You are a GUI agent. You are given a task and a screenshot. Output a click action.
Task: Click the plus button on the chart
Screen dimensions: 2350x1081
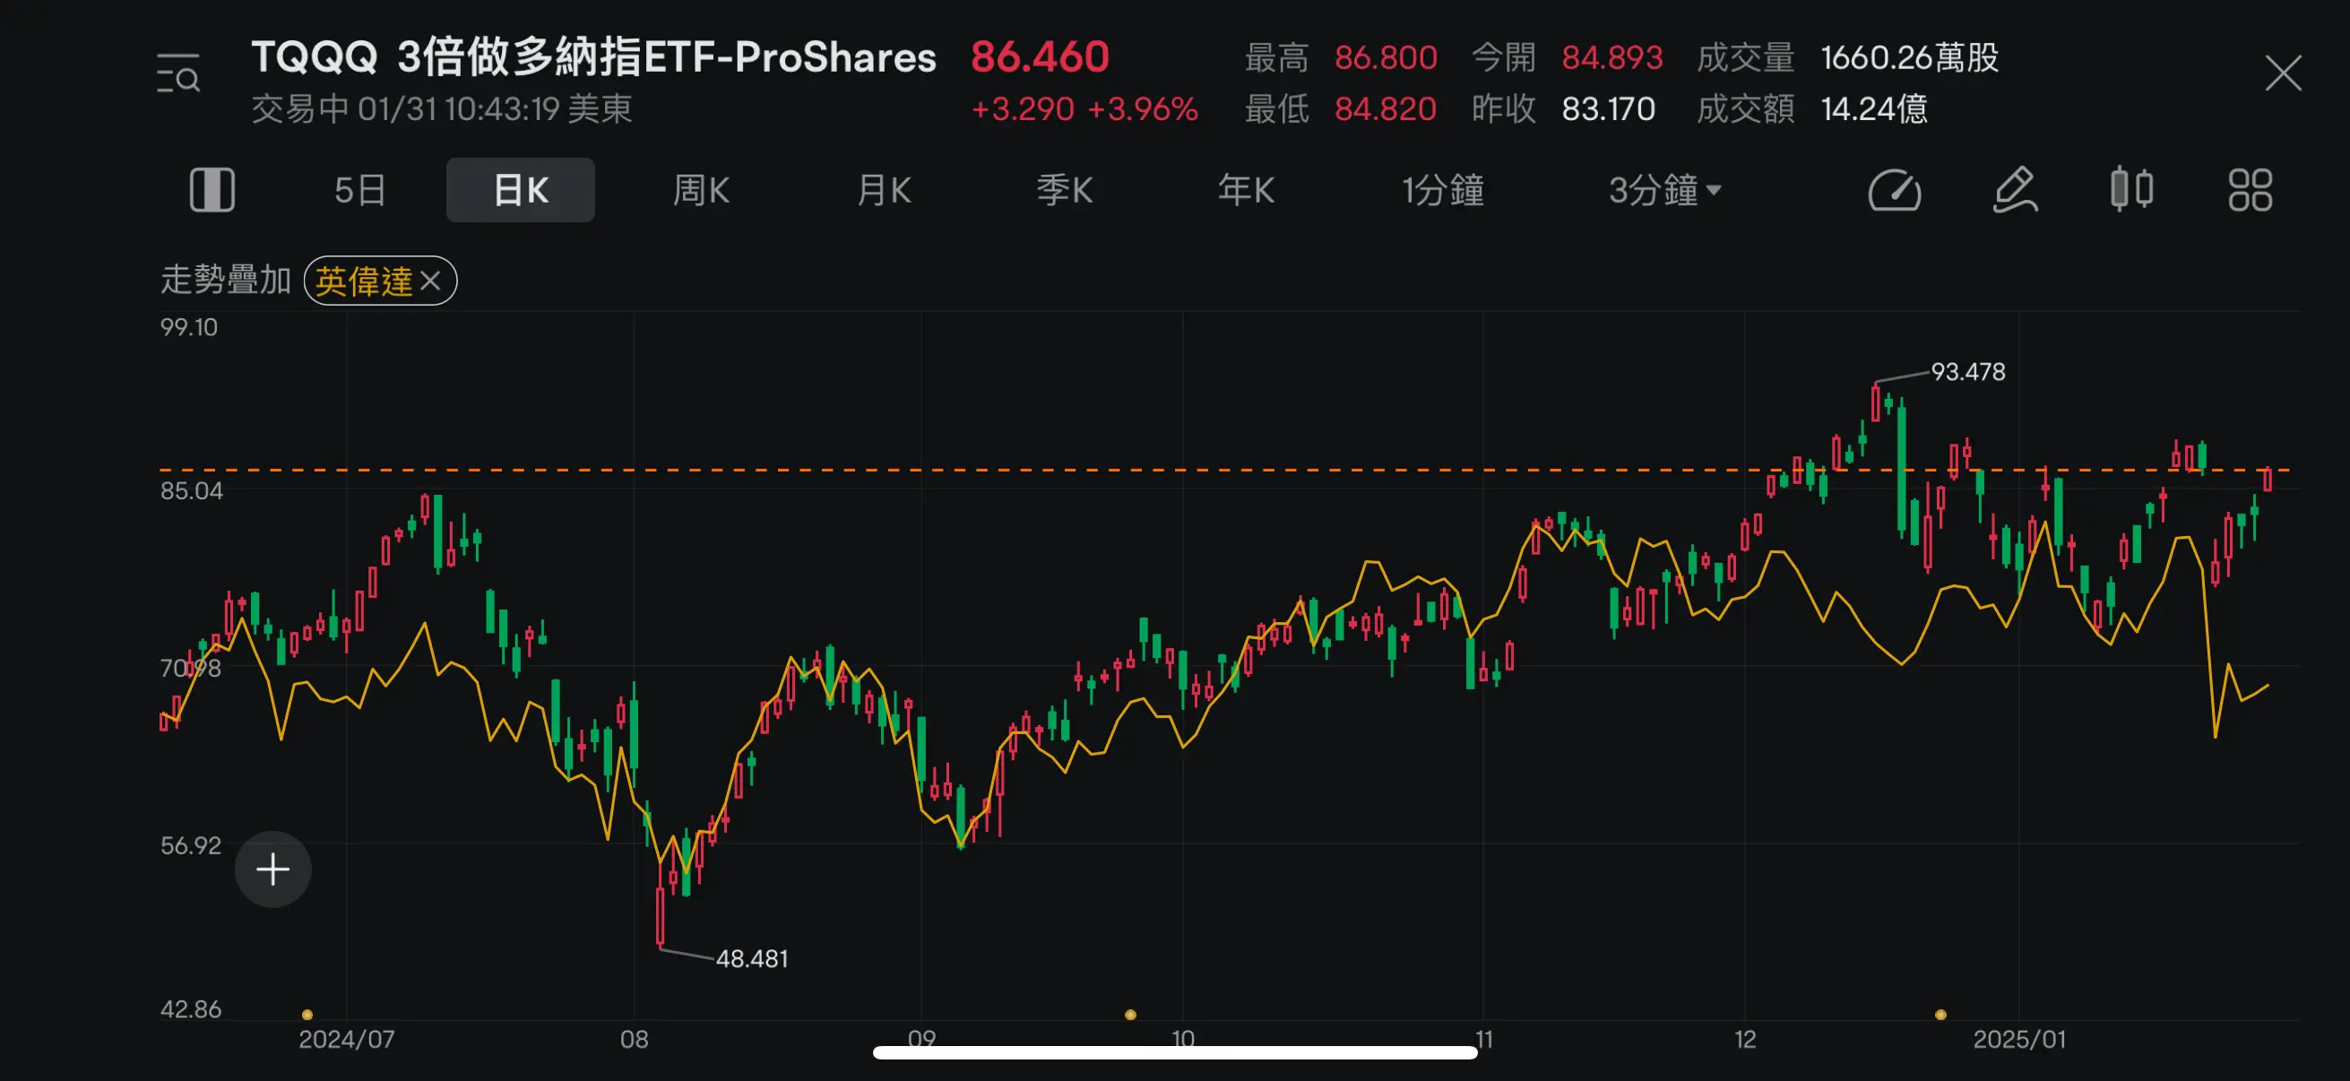[272, 869]
